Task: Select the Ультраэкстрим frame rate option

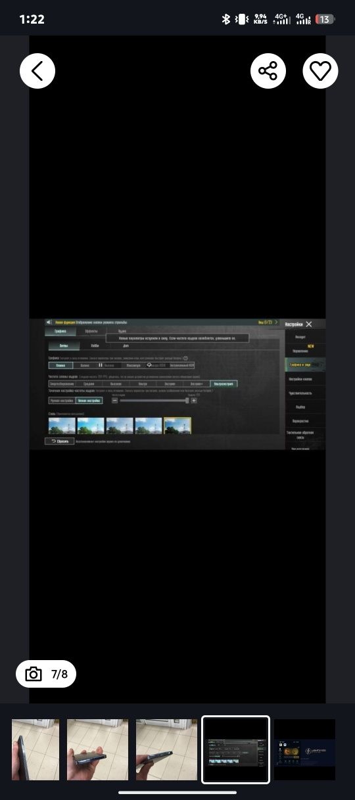Action: (220, 384)
